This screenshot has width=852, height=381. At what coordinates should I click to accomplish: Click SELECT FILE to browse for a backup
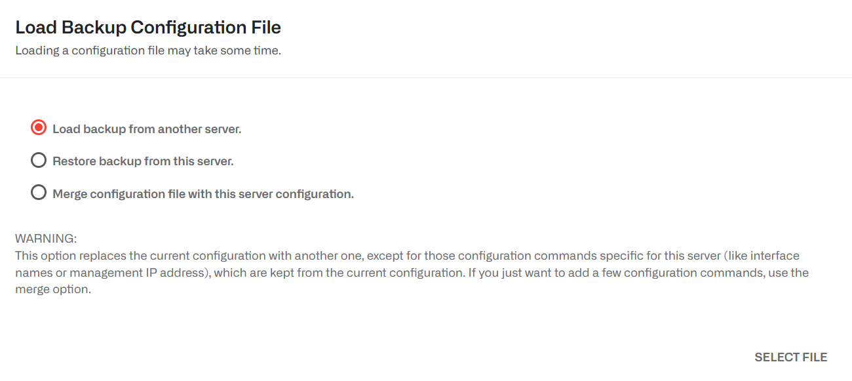791,357
